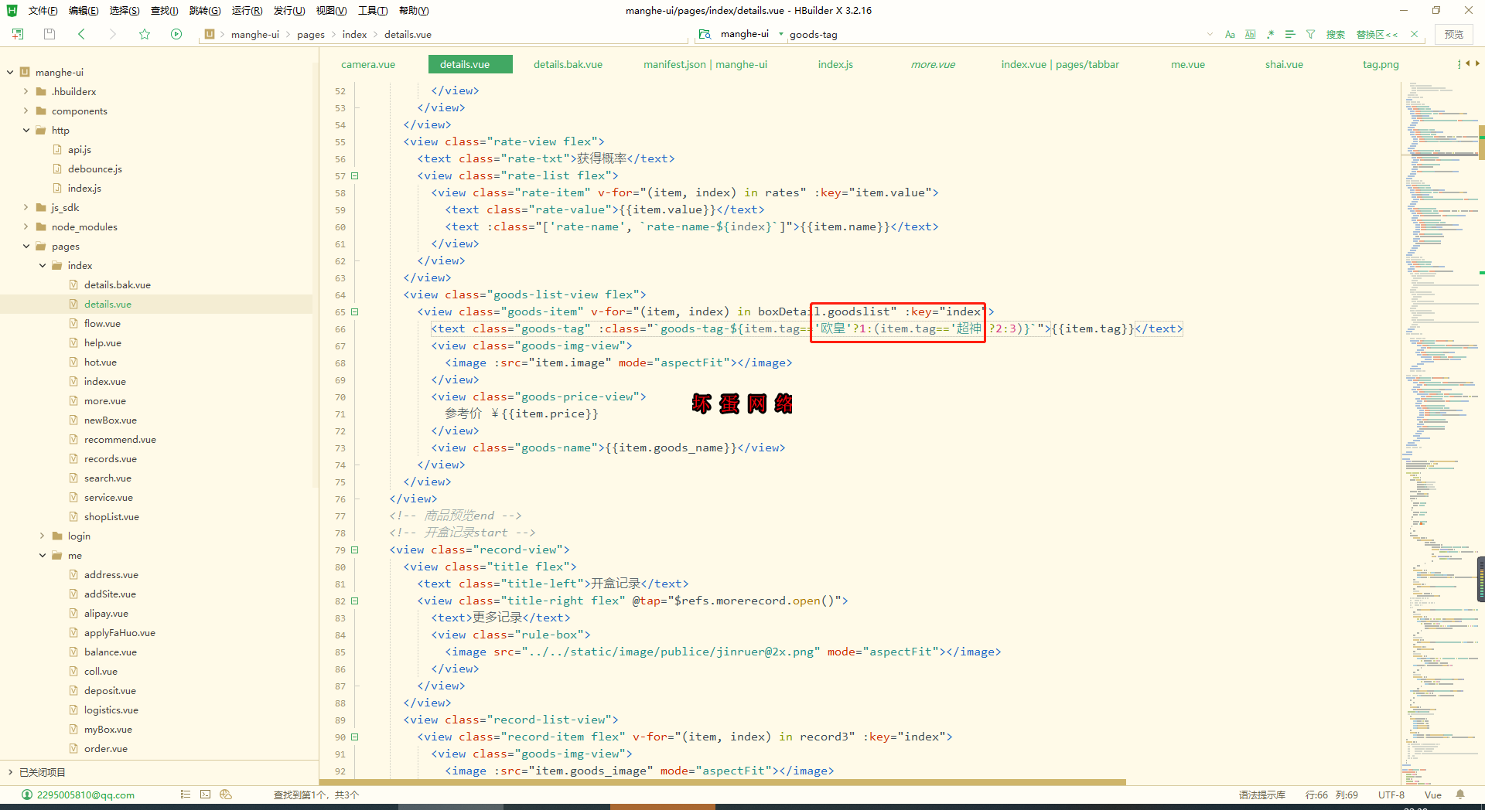The width and height of the screenshot is (1485, 810).
Task: Switch to camera.vue tab
Action: click(x=368, y=64)
